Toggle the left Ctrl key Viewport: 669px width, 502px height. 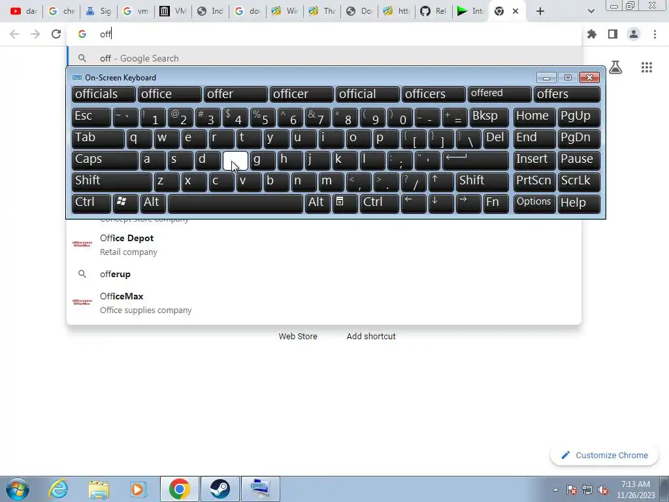pos(91,204)
